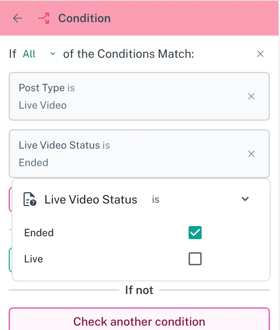Click the "is" operator in the popup
280x330 pixels.
tap(156, 200)
